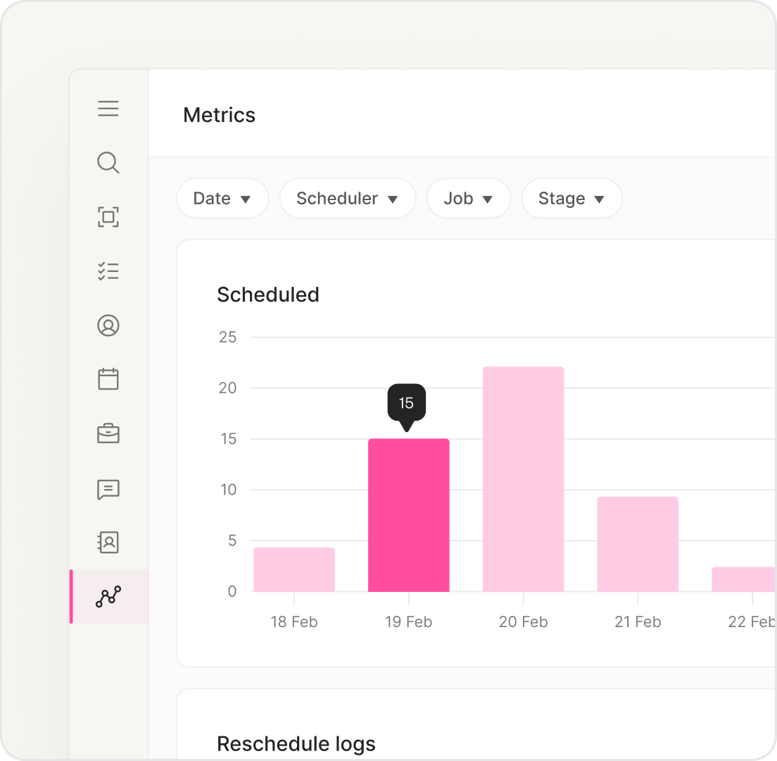Click the 18 Feb bar in chart
This screenshot has height=761, width=777.
click(x=294, y=569)
